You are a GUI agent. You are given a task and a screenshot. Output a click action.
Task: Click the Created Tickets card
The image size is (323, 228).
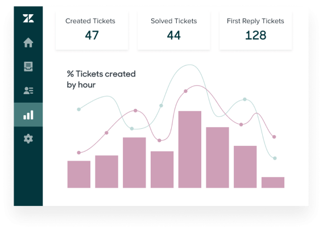pos(92,31)
